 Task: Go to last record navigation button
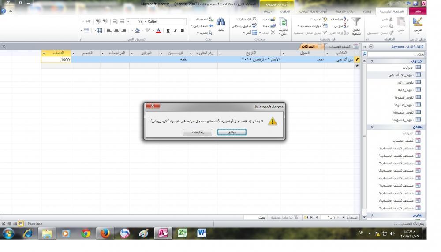[x=311, y=217]
